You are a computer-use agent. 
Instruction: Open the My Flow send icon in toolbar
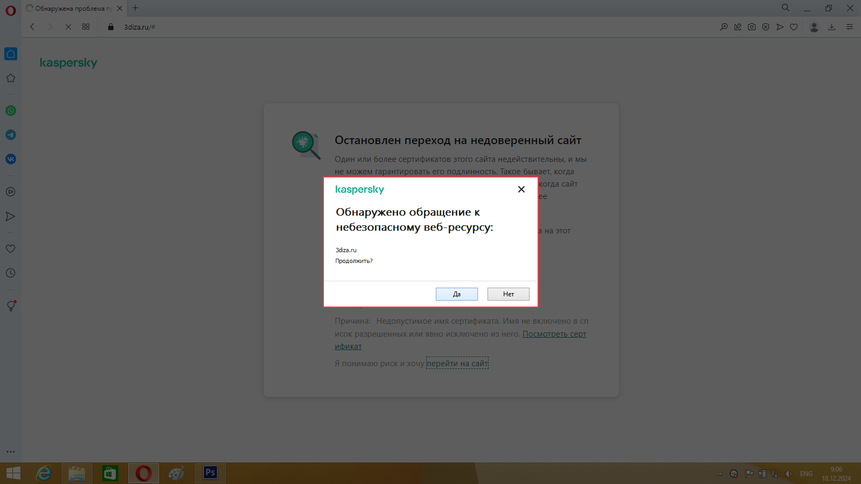(780, 27)
